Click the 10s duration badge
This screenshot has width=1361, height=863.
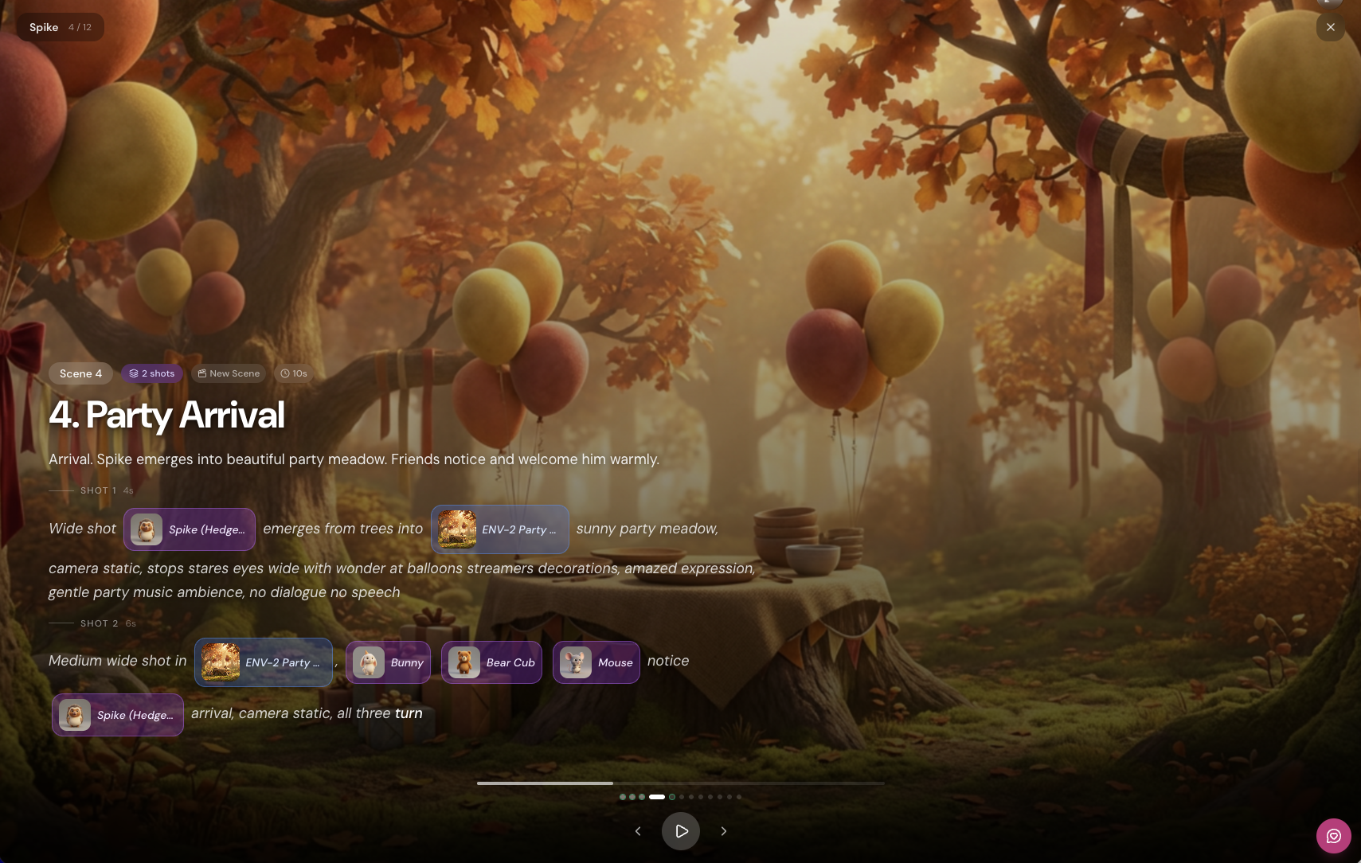pyautogui.click(x=294, y=373)
